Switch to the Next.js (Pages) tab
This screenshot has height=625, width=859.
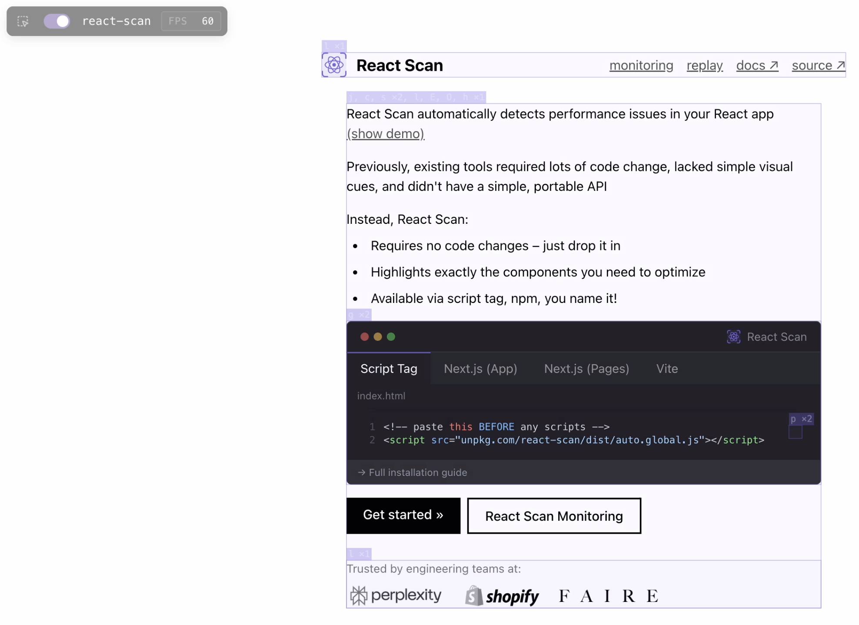coord(586,369)
